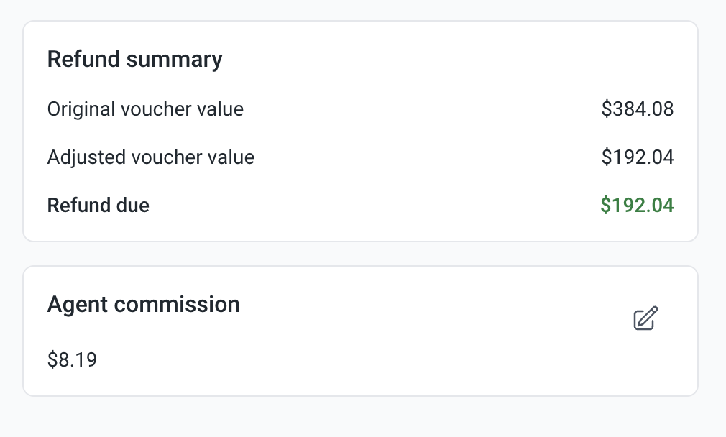
Task: Click page background below Agent commission card
Action: pyautogui.click(x=359, y=417)
